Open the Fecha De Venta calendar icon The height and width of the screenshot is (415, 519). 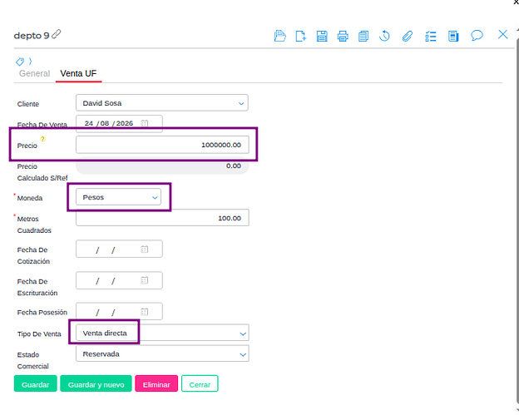[x=145, y=123]
